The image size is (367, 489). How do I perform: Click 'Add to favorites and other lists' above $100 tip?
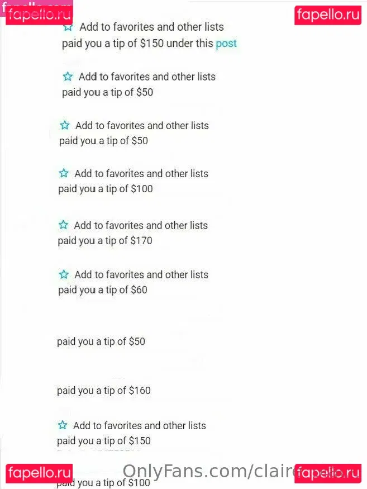click(141, 173)
